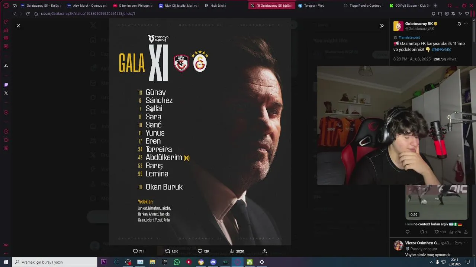Viewport: 476px width, 267px height.
Task: Open the #GFKvGS hashtag link
Action: (441, 49)
